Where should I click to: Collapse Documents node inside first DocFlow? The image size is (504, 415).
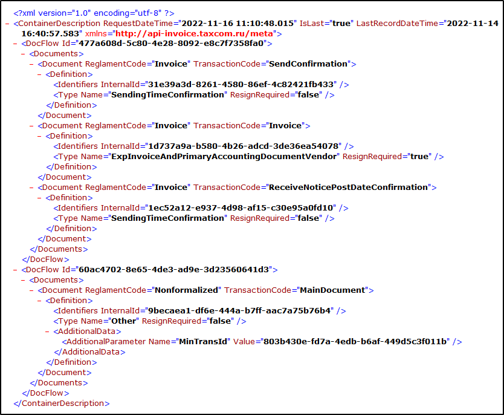(23, 54)
